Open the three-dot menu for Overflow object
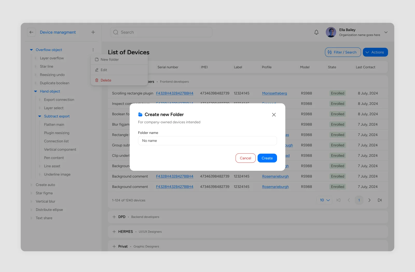 (x=93, y=50)
